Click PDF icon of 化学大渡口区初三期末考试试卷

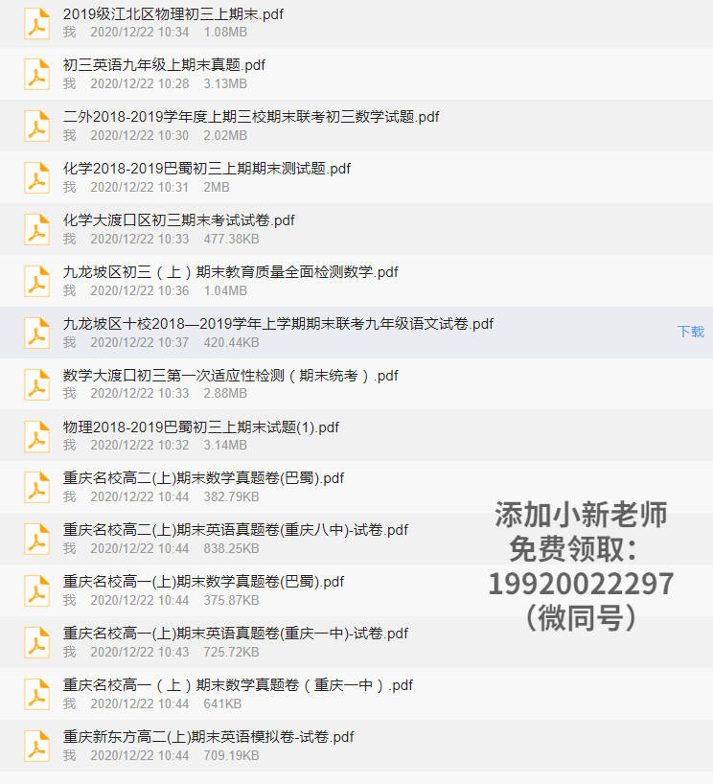pyautogui.click(x=37, y=229)
